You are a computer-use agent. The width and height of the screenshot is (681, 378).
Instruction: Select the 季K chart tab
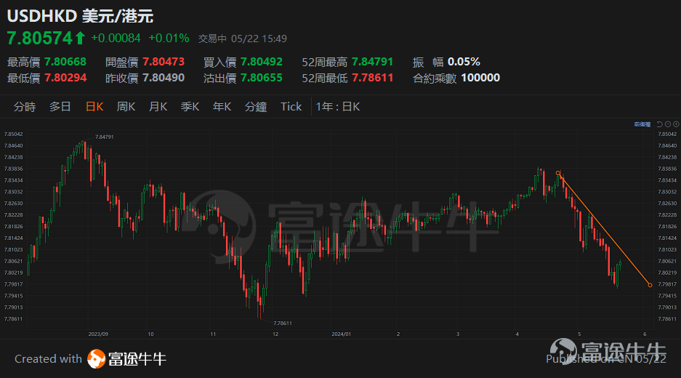click(x=190, y=106)
